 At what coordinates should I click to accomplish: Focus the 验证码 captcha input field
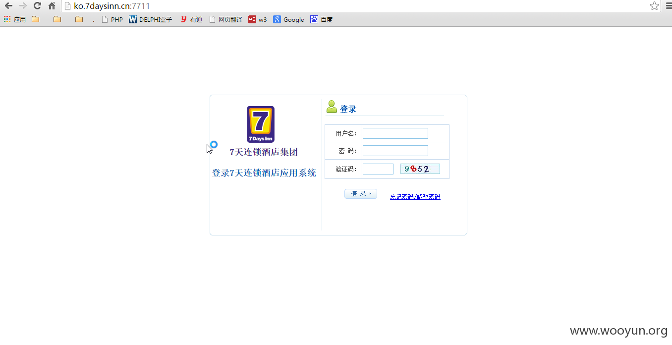[378, 169]
